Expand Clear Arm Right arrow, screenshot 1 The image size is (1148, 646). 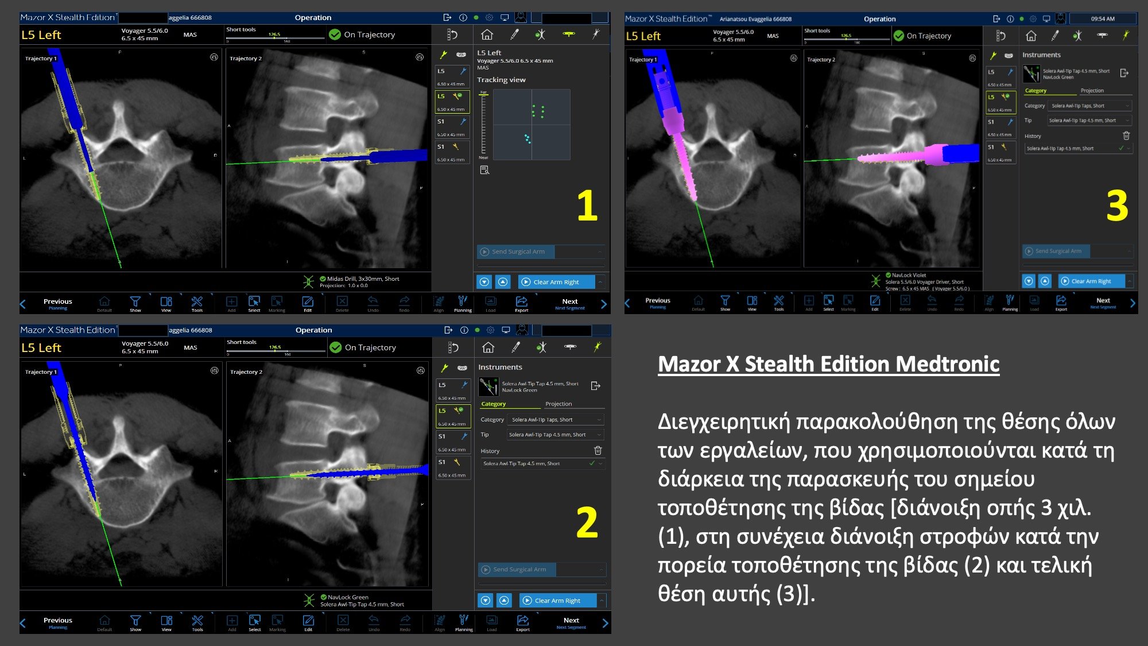[x=600, y=282]
